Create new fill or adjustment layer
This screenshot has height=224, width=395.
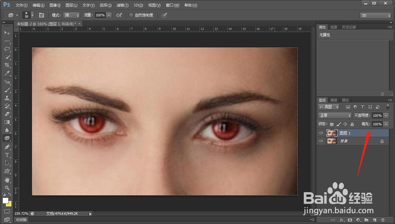click(358, 220)
